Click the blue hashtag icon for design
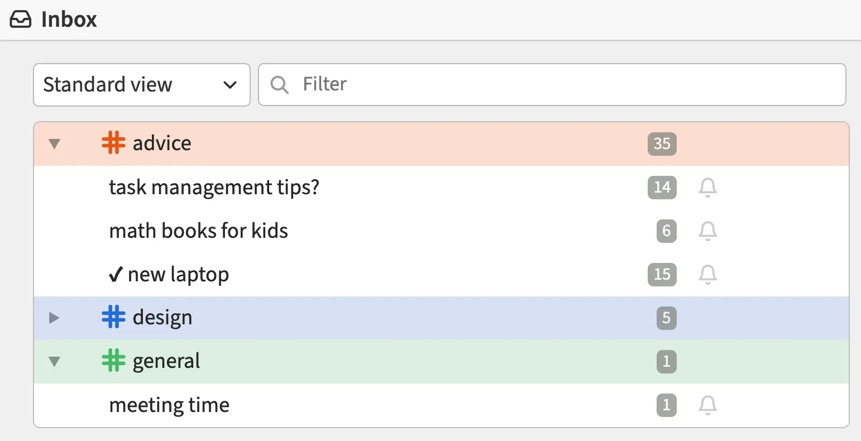This screenshot has height=441, width=861. click(x=113, y=318)
